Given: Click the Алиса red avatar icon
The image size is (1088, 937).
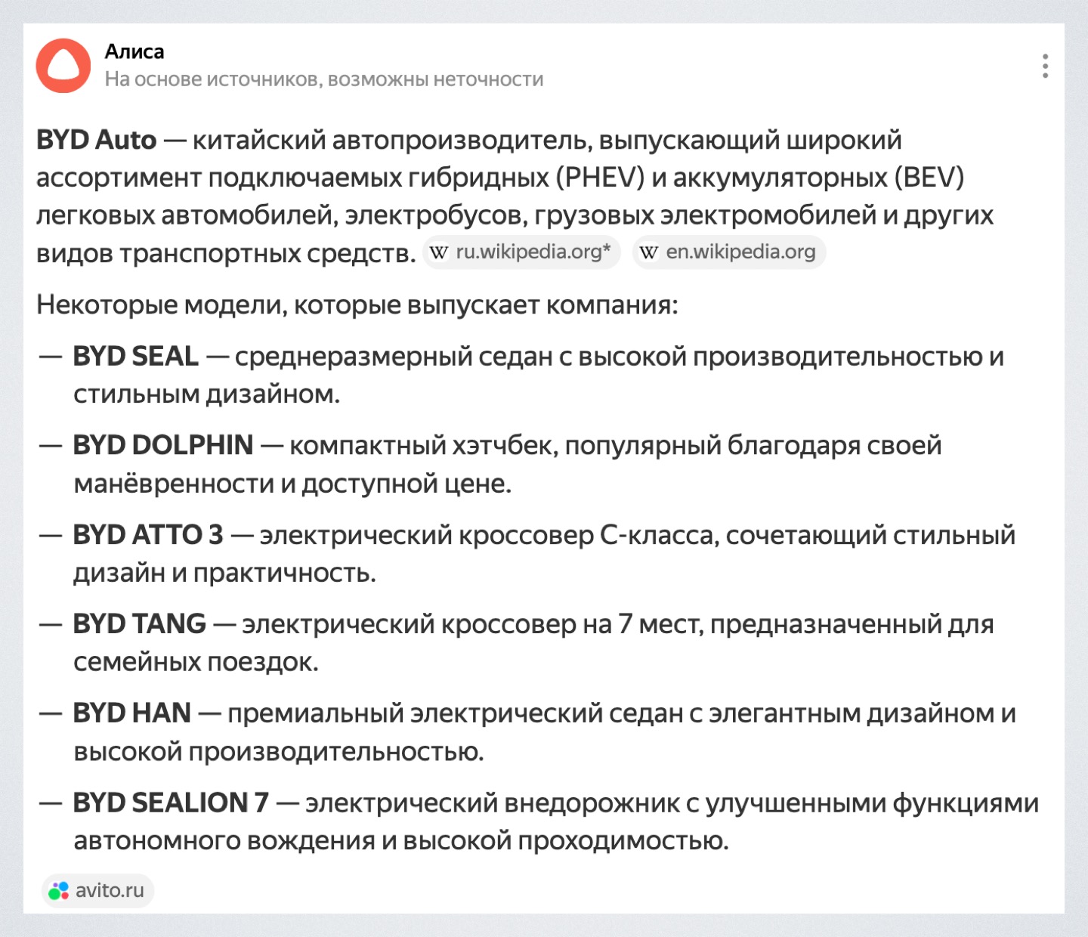Looking at the screenshot, I should pos(63,66).
